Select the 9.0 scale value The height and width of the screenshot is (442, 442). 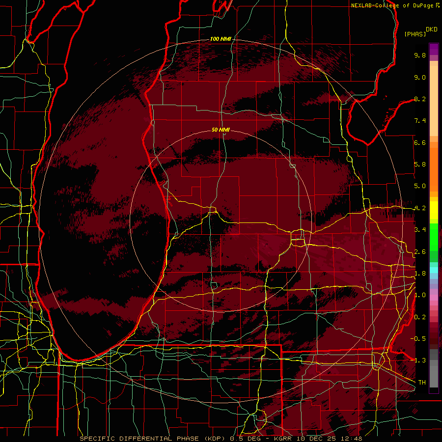(x=420, y=77)
